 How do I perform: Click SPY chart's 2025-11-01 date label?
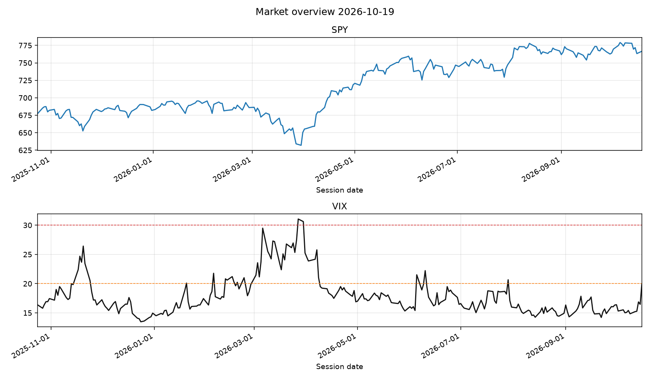31,169
